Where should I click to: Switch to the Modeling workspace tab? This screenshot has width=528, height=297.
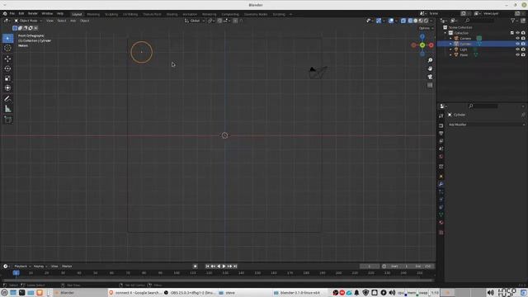tap(93, 15)
